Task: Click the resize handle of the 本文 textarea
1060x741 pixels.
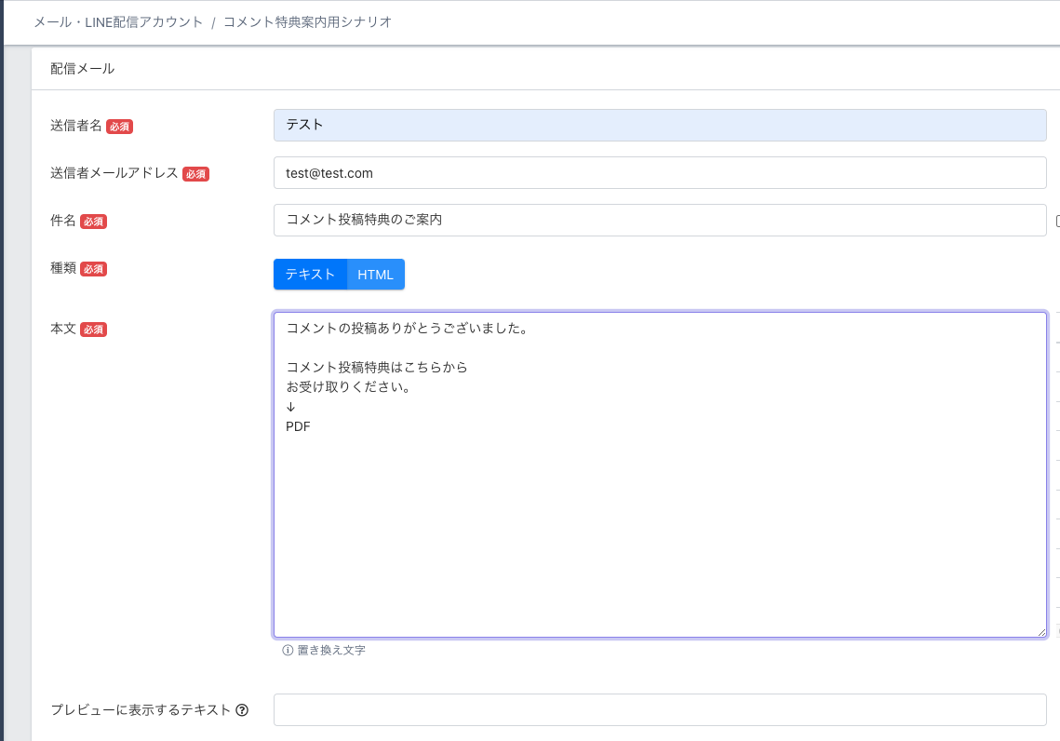Action: 1041,631
